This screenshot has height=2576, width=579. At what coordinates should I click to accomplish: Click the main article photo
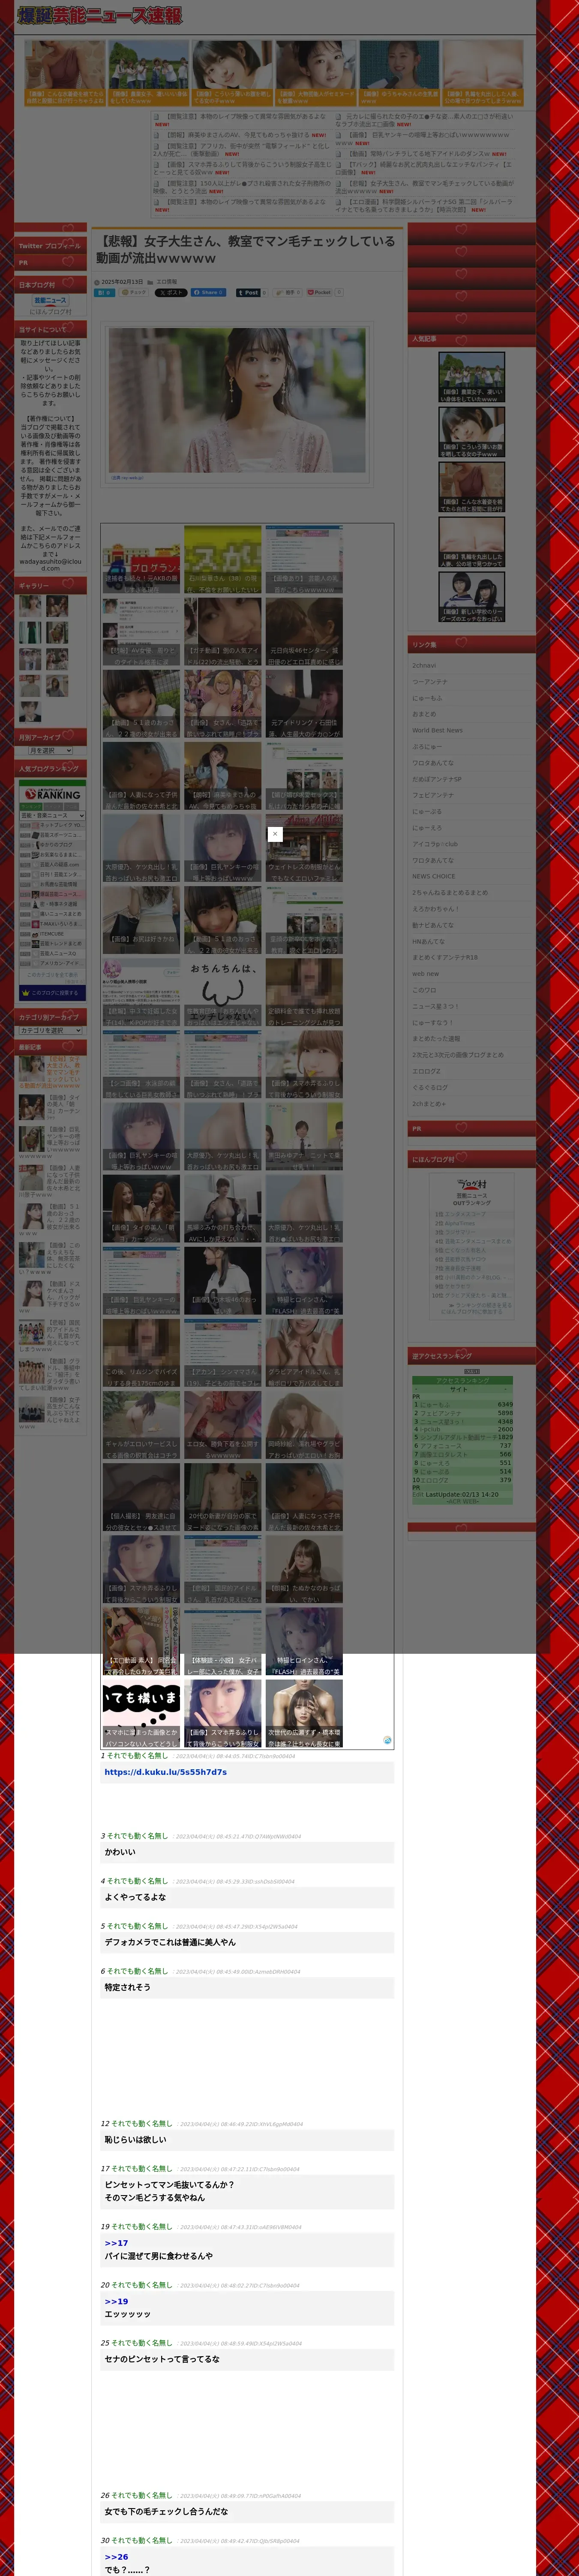click(x=237, y=400)
